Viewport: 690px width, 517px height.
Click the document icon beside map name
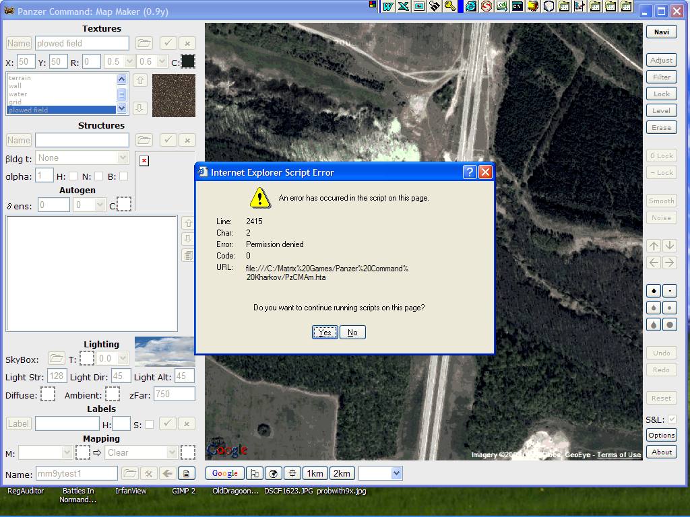(x=186, y=473)
